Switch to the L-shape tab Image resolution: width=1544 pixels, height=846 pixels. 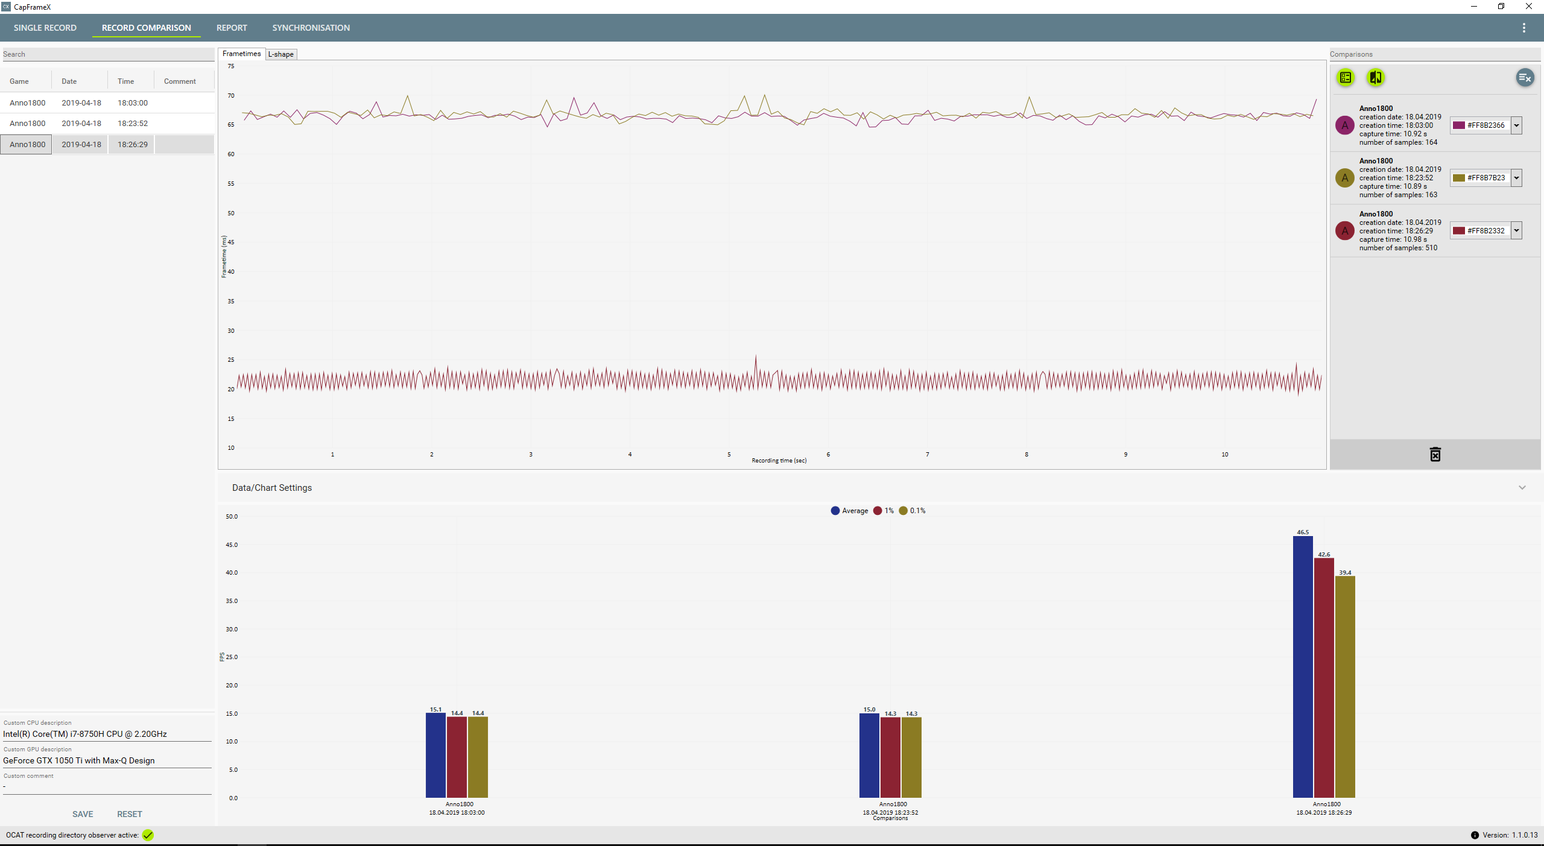tap(281, 54)
